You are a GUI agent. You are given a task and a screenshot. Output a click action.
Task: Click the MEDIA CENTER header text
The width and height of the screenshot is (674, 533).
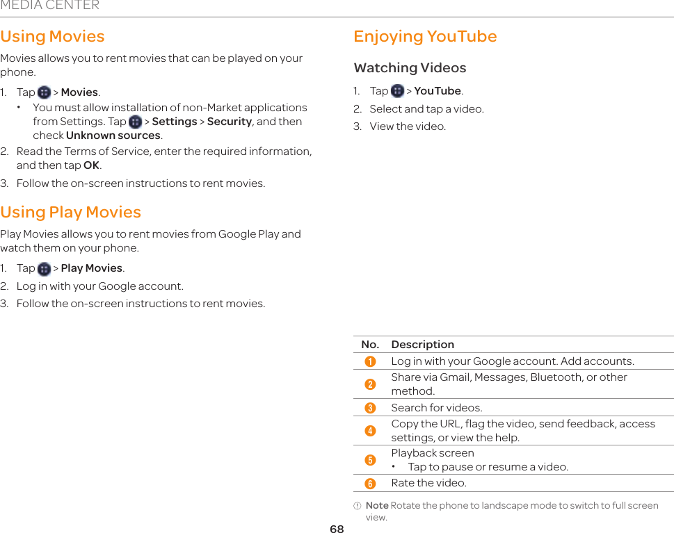coord(50,5)
